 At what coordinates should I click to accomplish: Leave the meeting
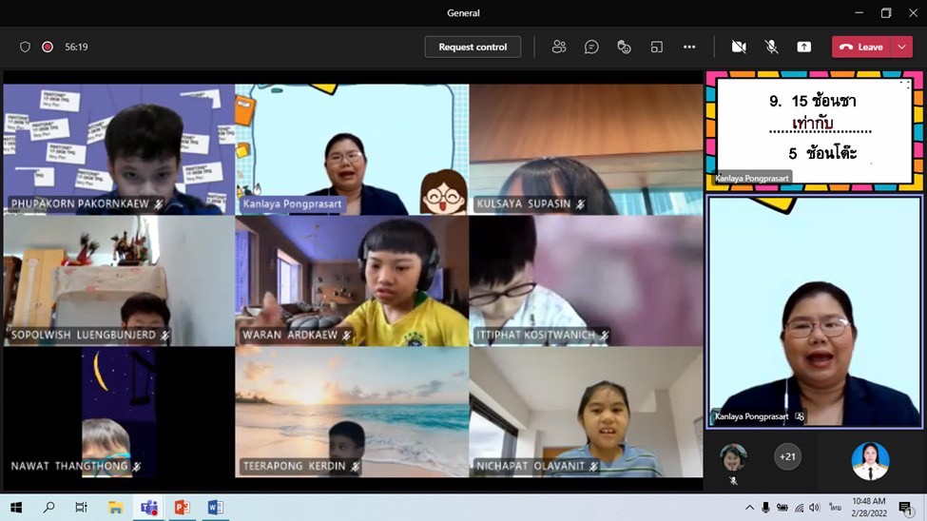coord(861,47)
